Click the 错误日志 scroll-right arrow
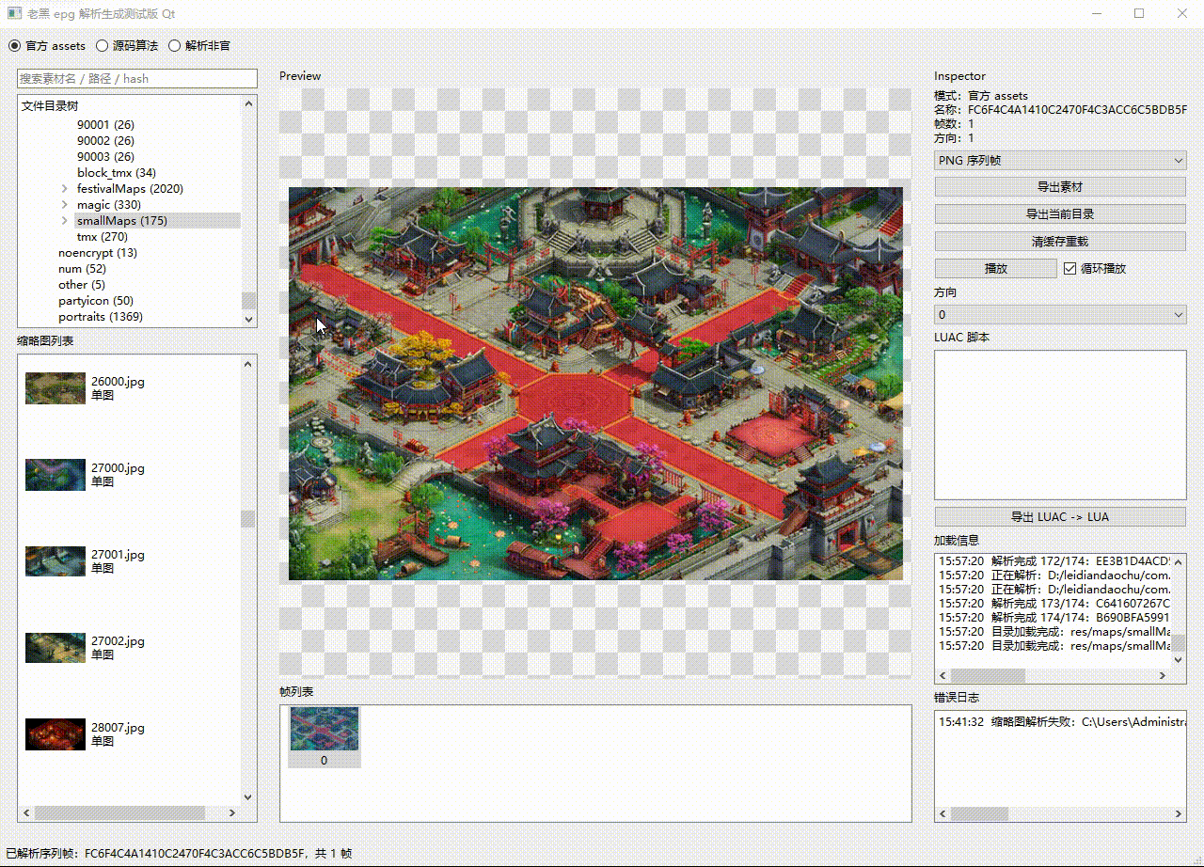This screenshot has width=1204, height=867. 1178,814
